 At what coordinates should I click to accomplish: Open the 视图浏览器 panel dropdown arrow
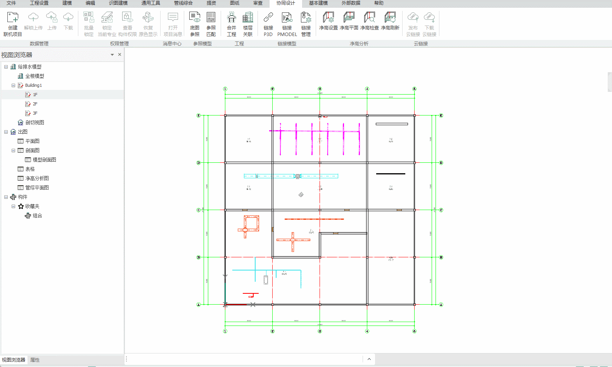click(x=112, y=55)
